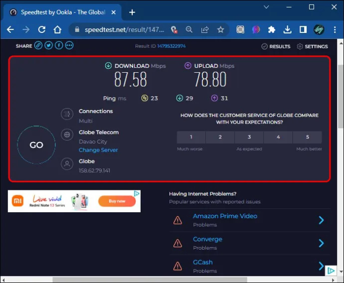
Task: Bookmark this page with star
Action: (x=221, y=29)
